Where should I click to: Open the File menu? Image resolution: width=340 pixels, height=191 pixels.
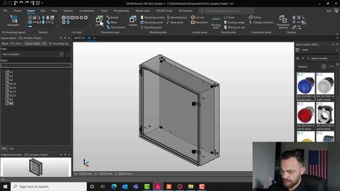pos(5,11)
